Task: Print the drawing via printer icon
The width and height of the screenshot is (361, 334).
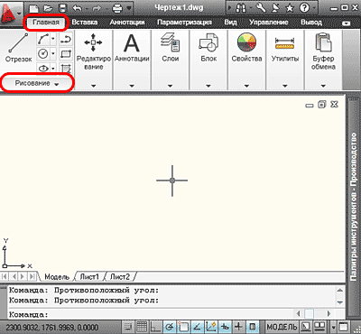Action: [x=117, y=8]
